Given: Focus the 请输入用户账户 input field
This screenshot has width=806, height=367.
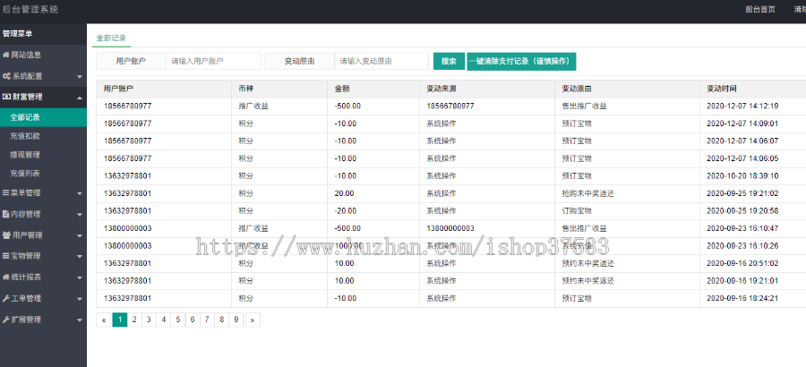Looking at the screenshot, I should point(213,61).
